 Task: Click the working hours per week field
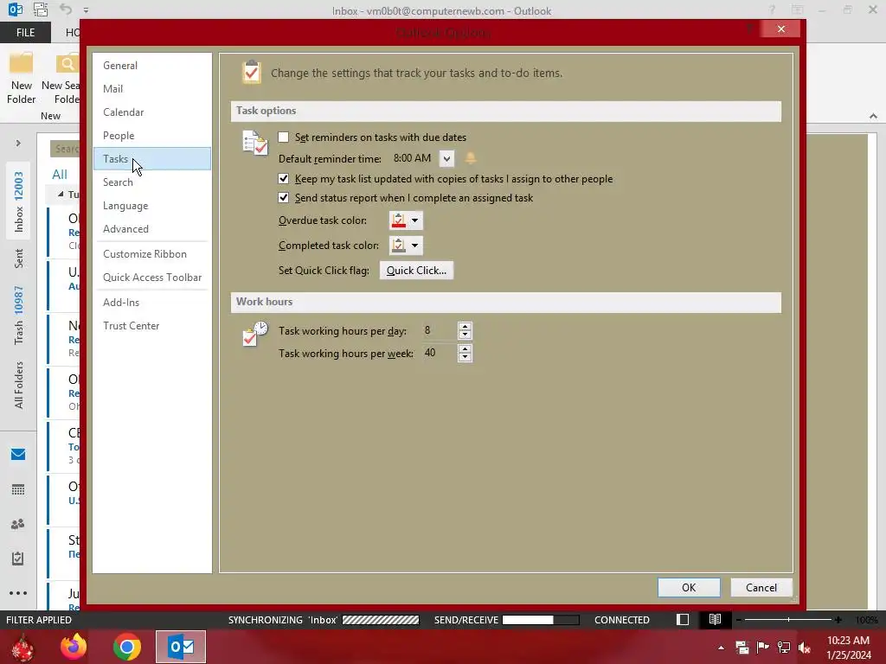point(440,353)
